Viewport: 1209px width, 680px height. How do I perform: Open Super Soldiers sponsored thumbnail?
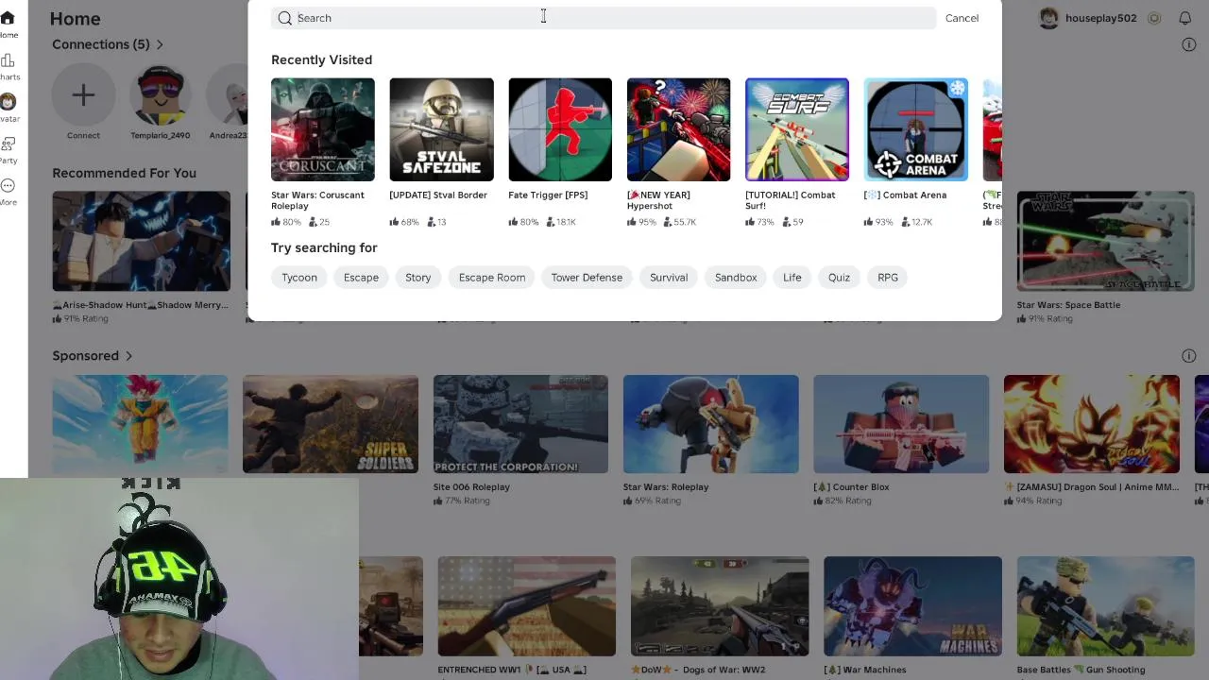click(x=331, y=424)
